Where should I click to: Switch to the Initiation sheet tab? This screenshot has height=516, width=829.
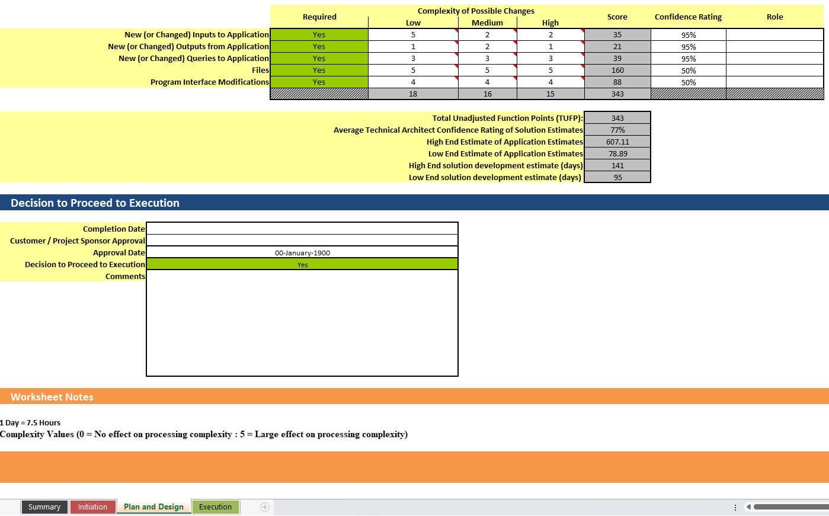92,507
